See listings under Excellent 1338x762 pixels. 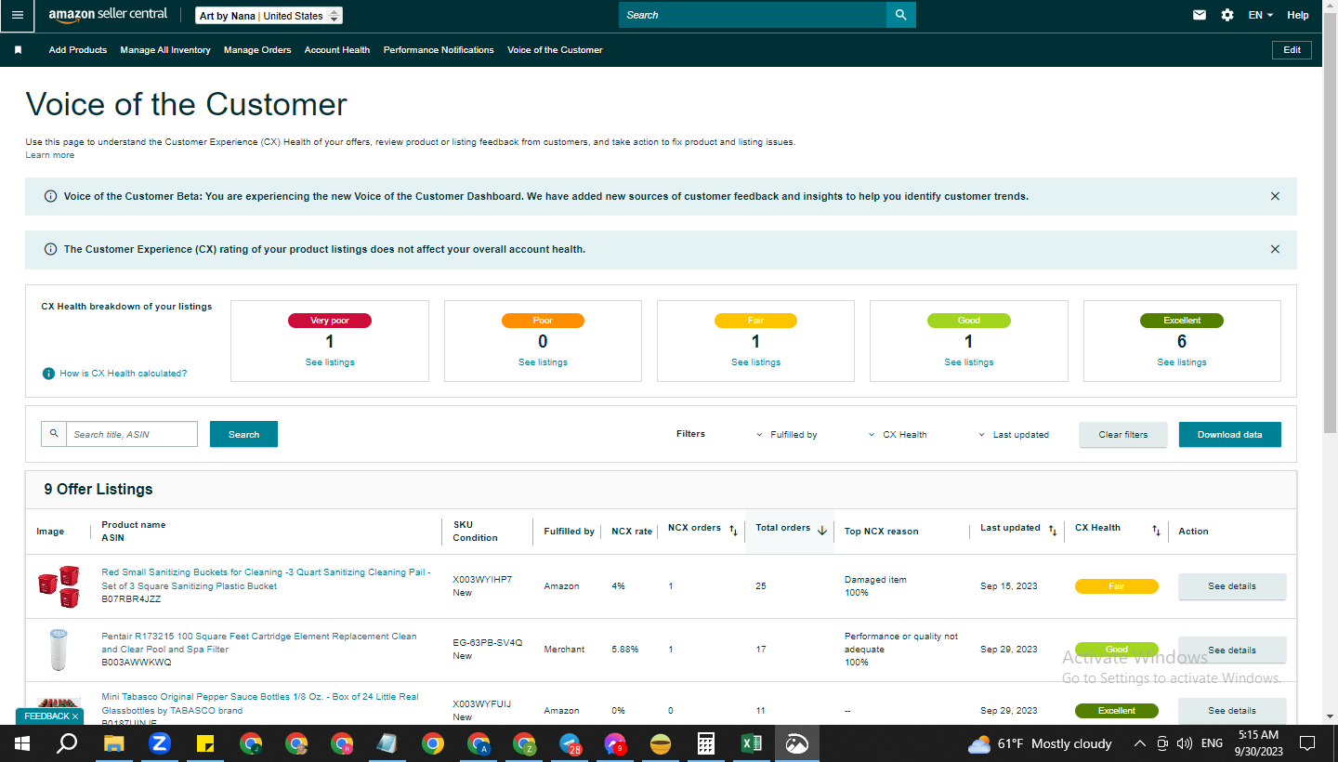pyautogui.click(x=1182, y=362)
